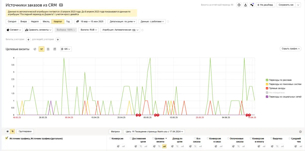Switch chart to line graph view
Viewport: 305px width, 151px height.
[x=41, y=49]
